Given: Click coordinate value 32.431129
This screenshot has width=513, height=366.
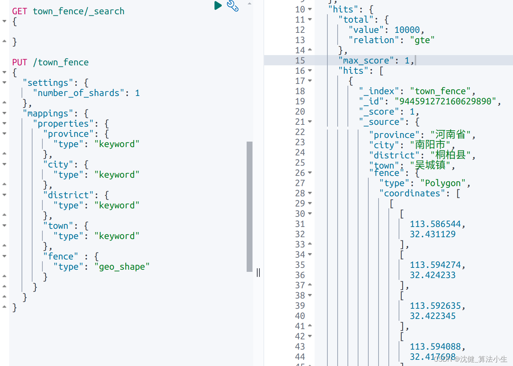Looking at the screenshot, I should (x=433, y=234).
